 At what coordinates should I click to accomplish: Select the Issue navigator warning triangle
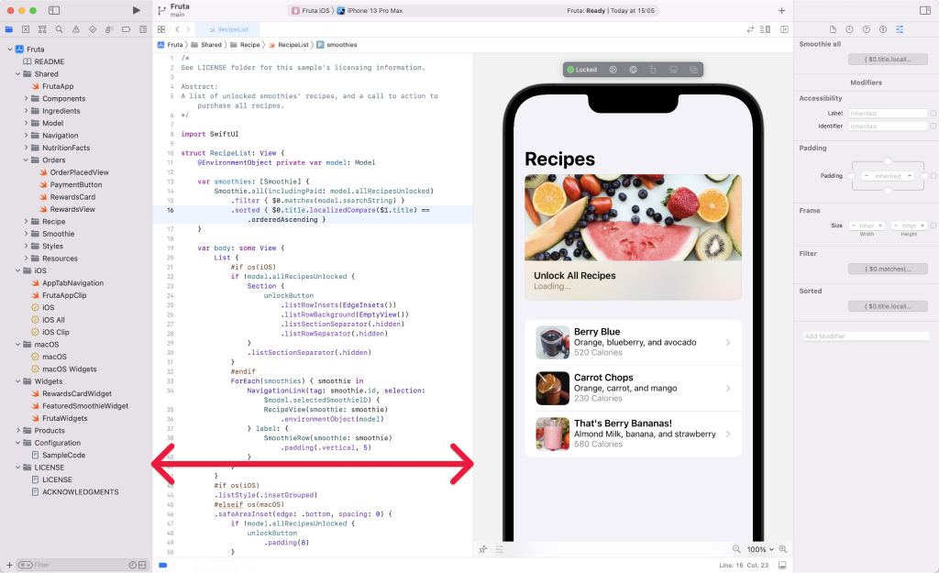point(77,29)
